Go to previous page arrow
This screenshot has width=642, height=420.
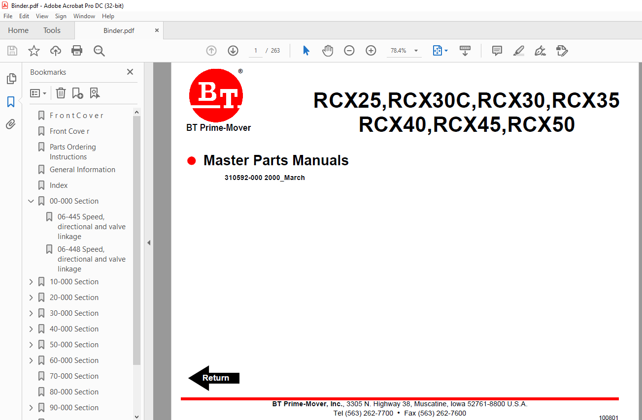pos(211,51)
